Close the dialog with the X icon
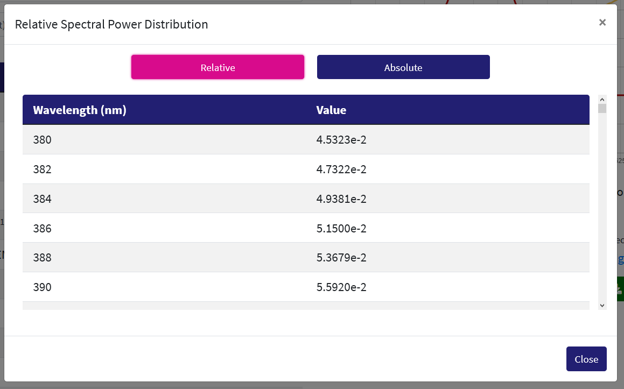The height and width of the screenshot is (389, 624). coord(602,22)
